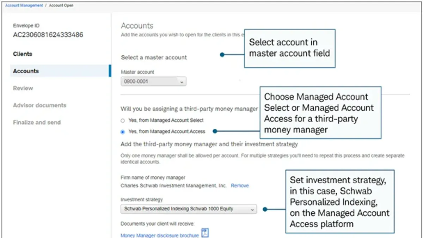Click the Account Open breadcrumb text
The image size is (423, 238).
(x=61, y=6)
